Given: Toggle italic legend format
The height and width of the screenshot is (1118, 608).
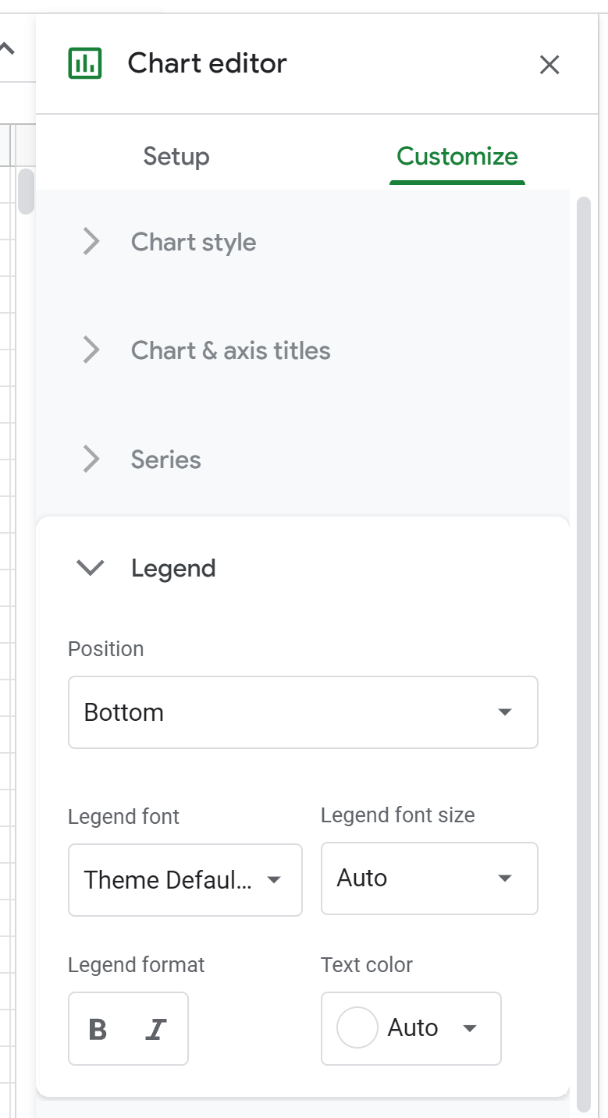Looking at the screenshot, I should point(156,1029).
